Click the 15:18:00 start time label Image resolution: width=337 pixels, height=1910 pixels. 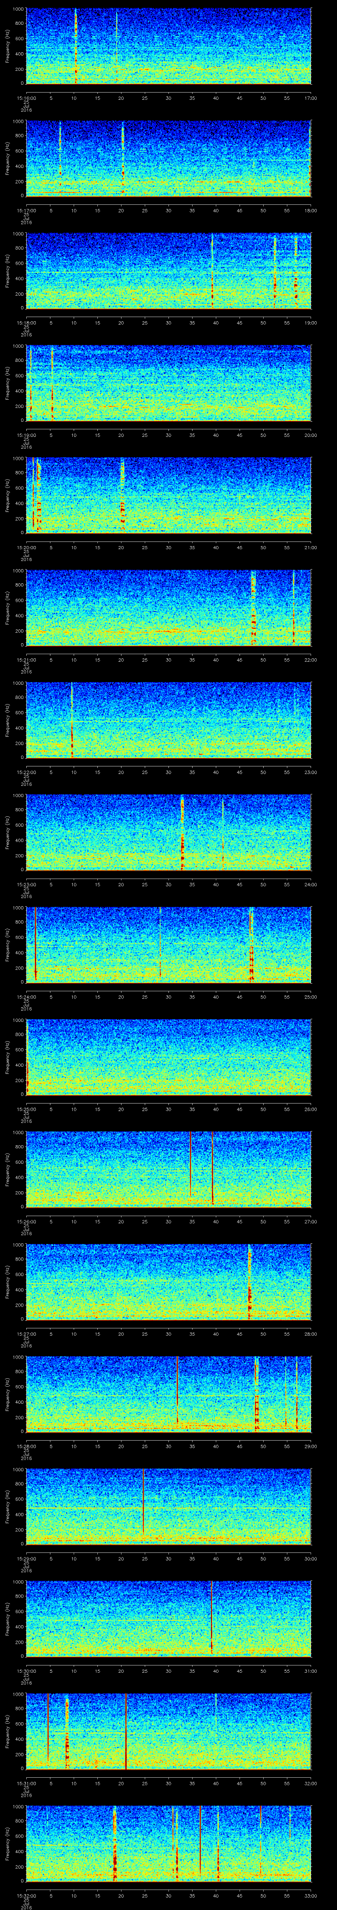[x=27, y=323]
